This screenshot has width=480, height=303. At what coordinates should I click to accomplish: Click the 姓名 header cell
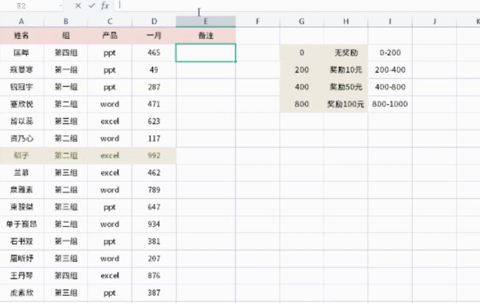pos(22,35)
